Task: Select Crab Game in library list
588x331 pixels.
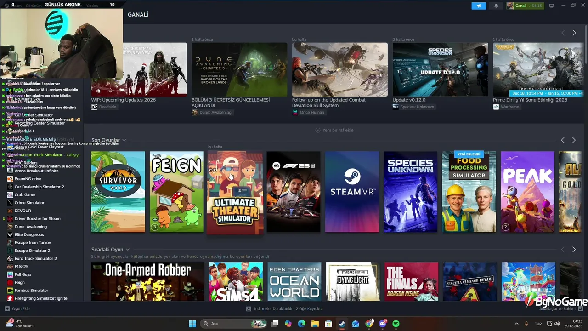Action: pyautogui.click(x=25, y=195)
